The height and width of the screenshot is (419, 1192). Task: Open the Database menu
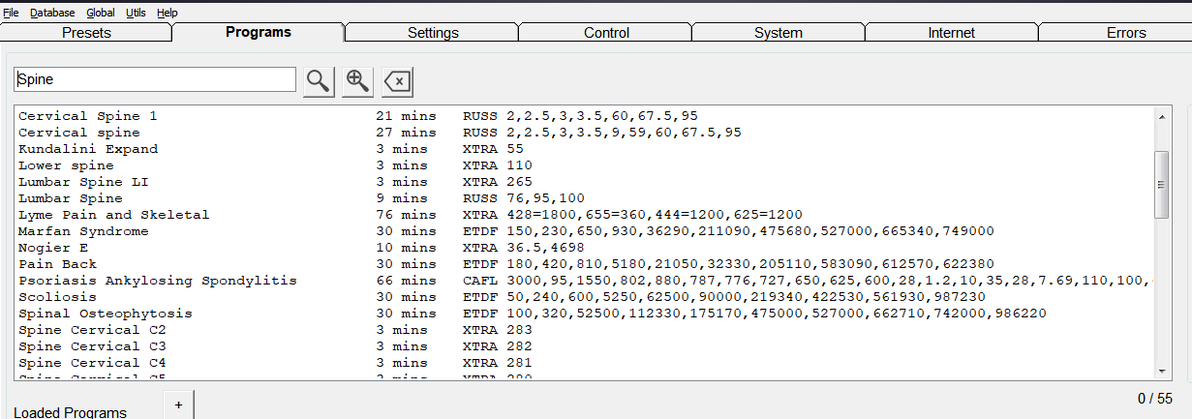tap(52, 13)
